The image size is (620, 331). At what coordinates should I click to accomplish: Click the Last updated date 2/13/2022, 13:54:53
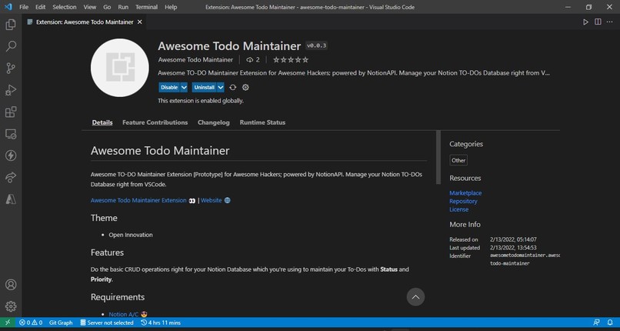tap(513, 248)
